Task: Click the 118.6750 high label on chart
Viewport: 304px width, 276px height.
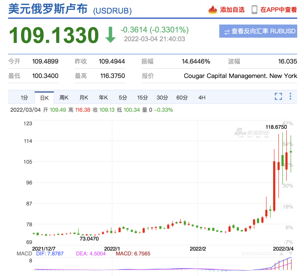Action: pos(276,127)
